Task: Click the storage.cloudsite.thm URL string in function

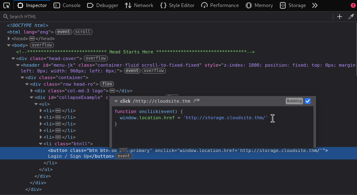Action: pos(226,118)
